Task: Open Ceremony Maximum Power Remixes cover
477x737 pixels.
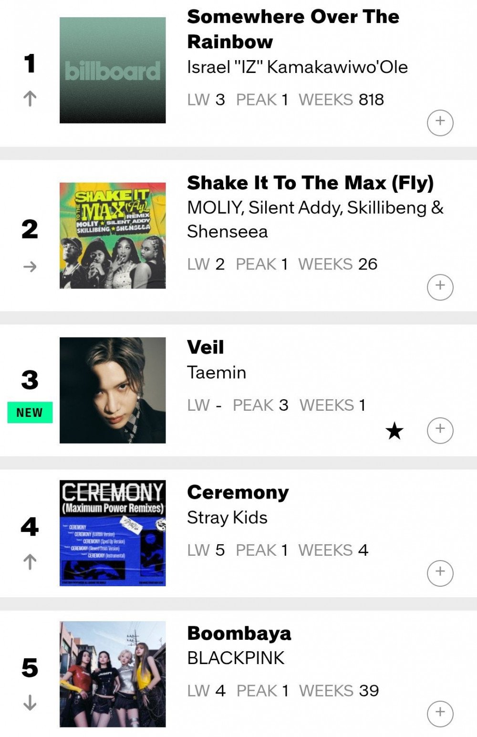Action: pyautogui.click(x=113, y=533)
